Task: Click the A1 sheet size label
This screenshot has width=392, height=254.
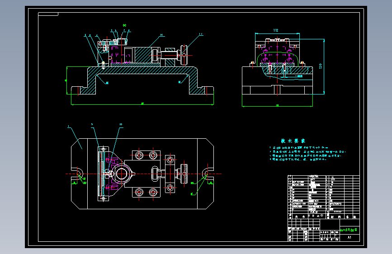Action: (x=349, y=237)
